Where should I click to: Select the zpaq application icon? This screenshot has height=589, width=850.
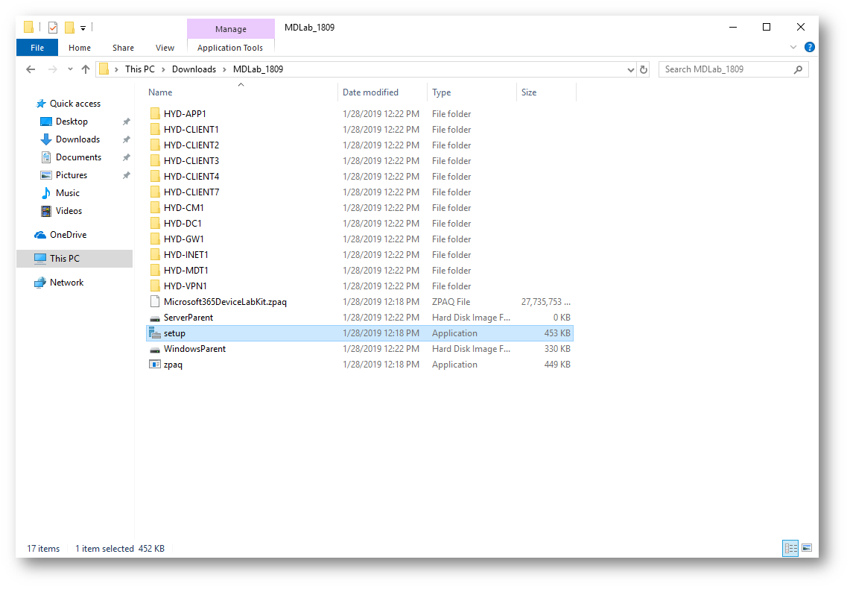155,365
